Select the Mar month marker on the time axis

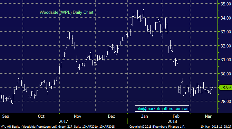point(208,116)
